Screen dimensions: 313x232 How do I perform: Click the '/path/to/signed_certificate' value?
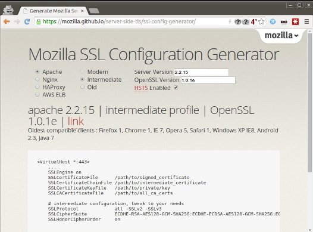(x=152, y=177)
